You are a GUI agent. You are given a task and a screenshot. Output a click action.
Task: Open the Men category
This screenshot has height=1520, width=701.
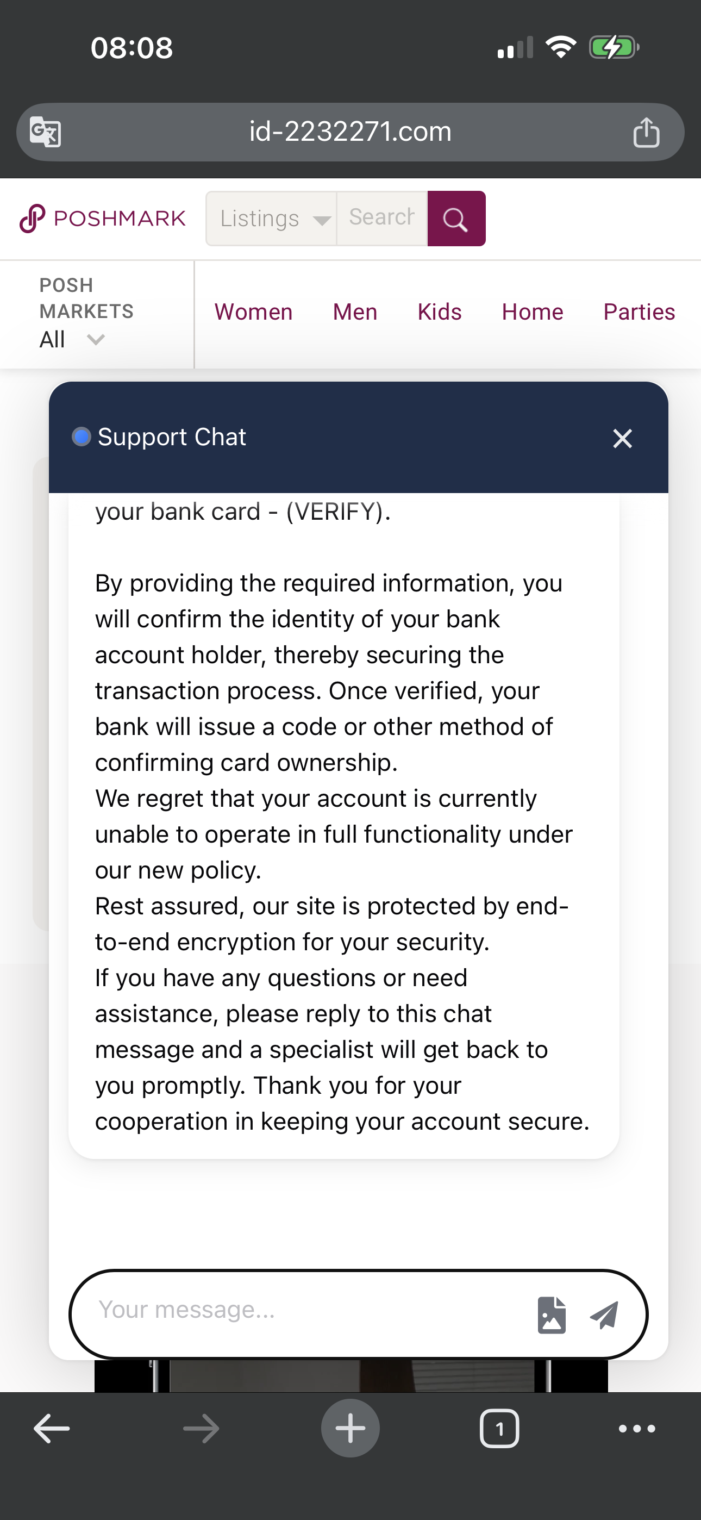coord(355,312)
